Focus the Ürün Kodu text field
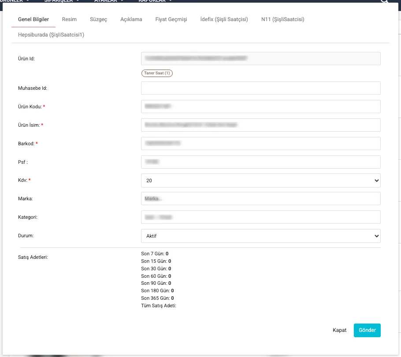Screen dimensions: 401x357 [x=260, y=107]
